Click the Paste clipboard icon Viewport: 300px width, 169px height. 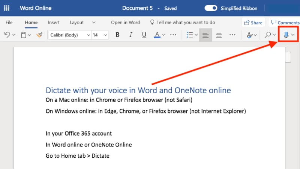24,35
